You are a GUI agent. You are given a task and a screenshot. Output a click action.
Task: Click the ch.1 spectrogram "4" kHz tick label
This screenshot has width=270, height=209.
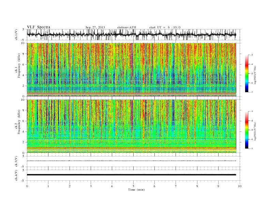[x=24, y=75]
